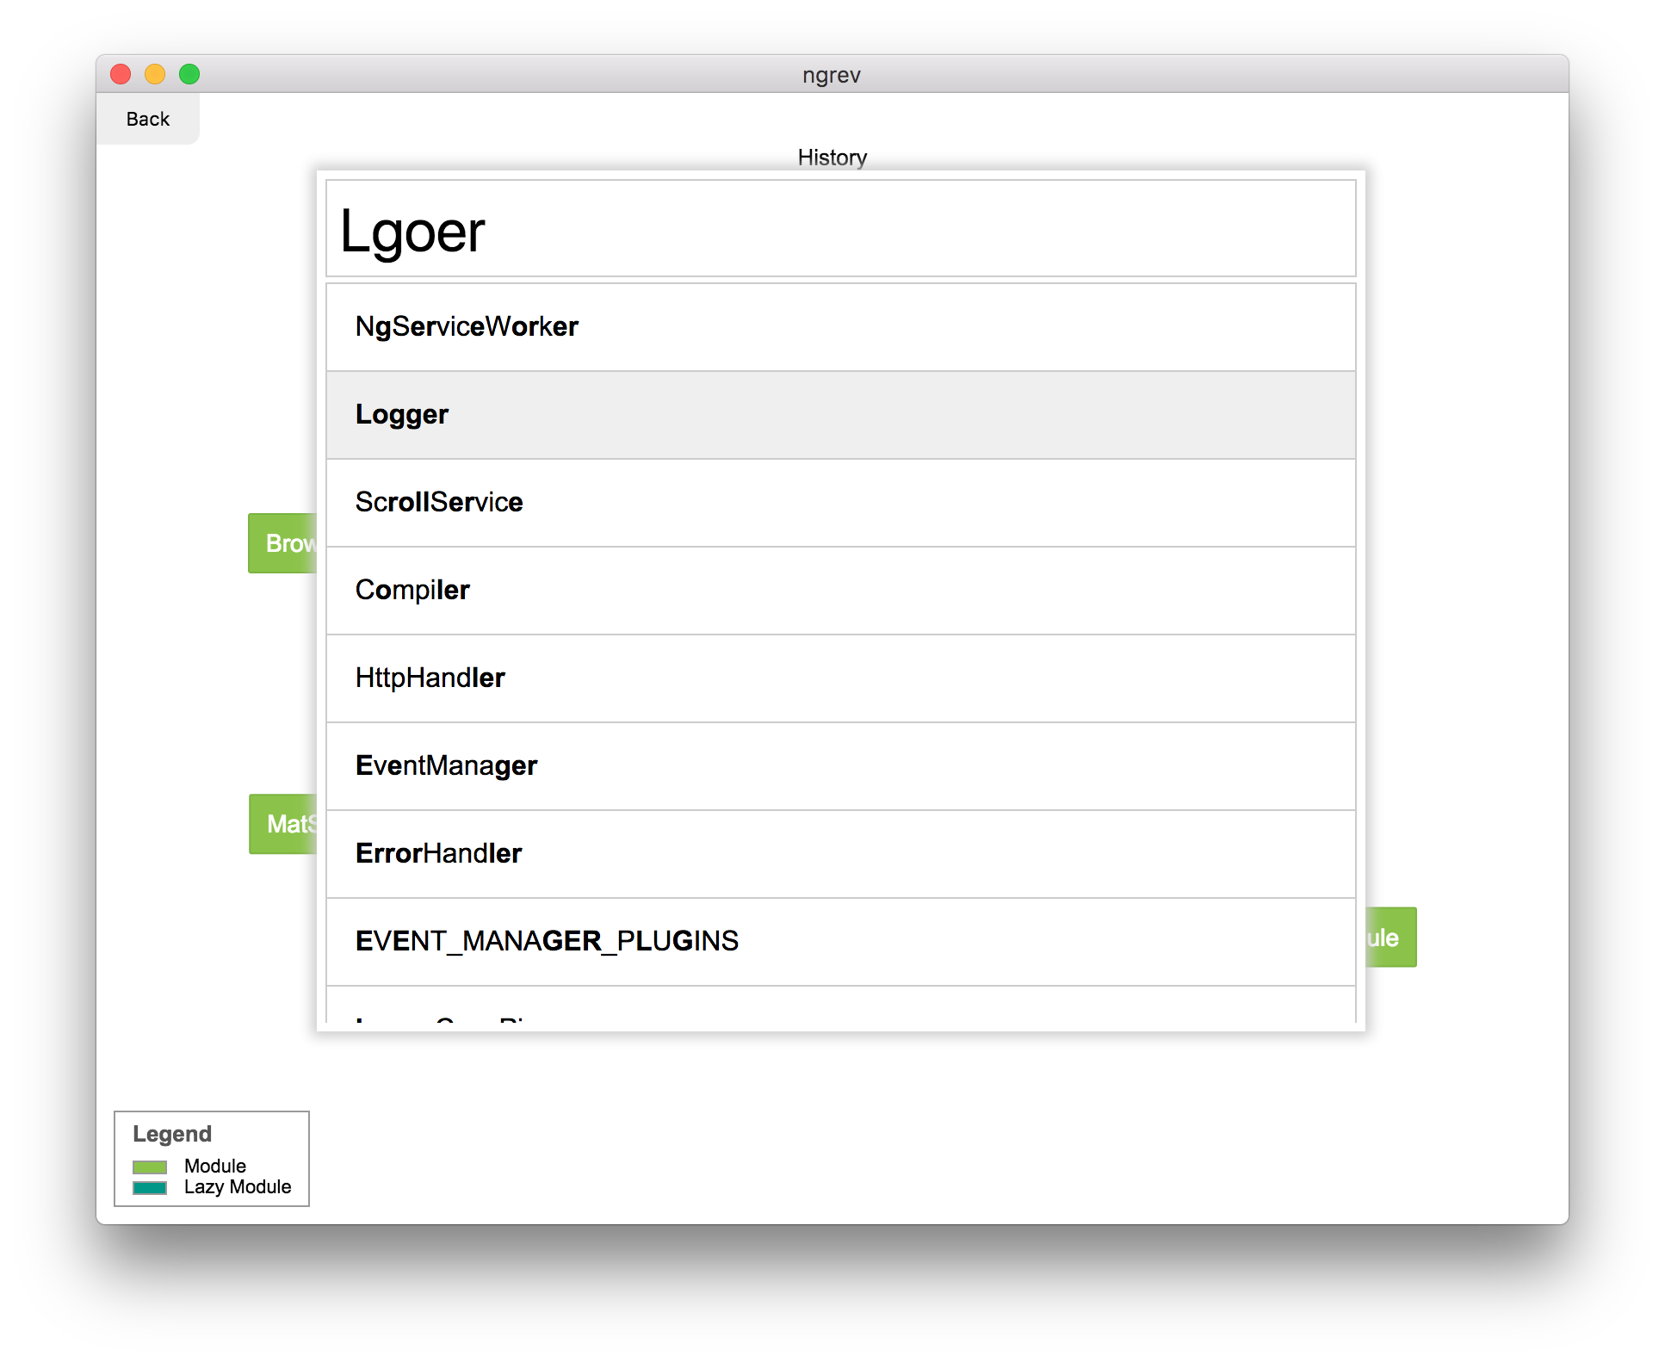This screenshot has width=1665, height=1362.
Task: Click the partially hidden Brow module node
Action: (282, 543)
